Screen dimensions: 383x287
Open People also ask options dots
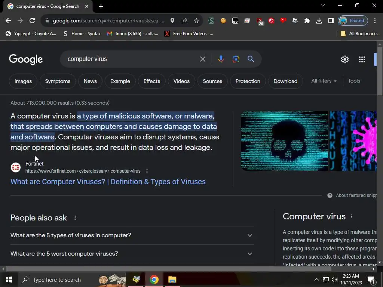tap(75, 218)
